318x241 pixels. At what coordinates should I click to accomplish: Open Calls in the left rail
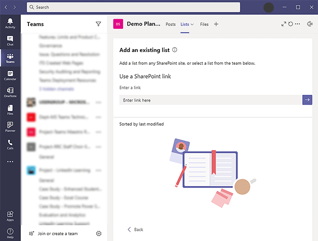click(10, 144)
